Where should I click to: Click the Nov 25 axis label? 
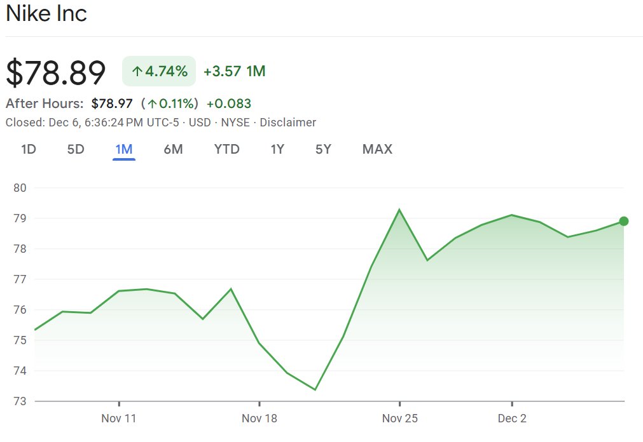[400, 419]
